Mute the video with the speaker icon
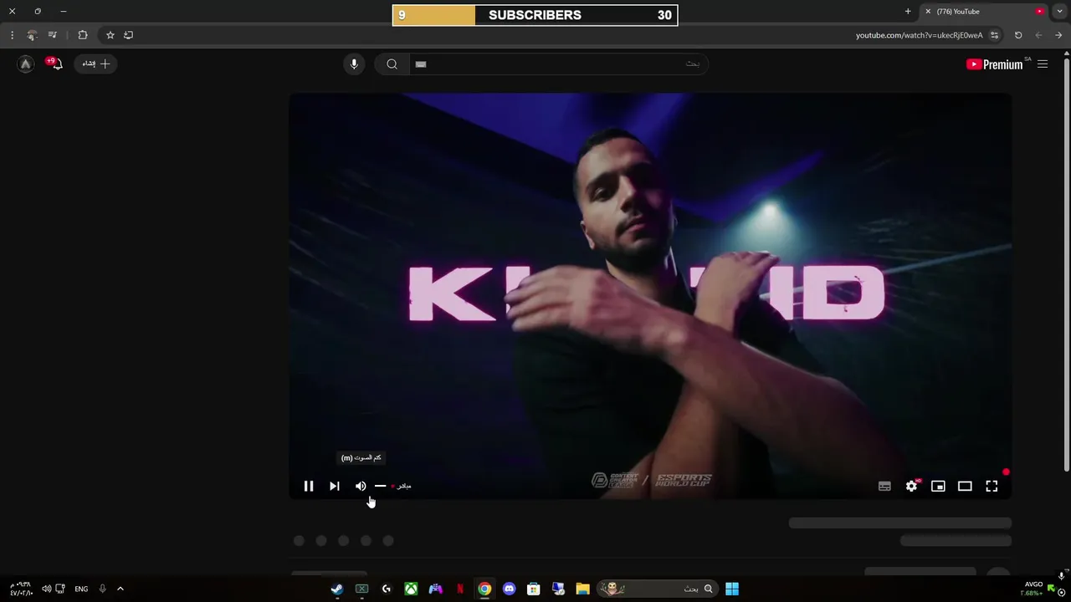Screen dimensions: 1071x602 (361, 486)
